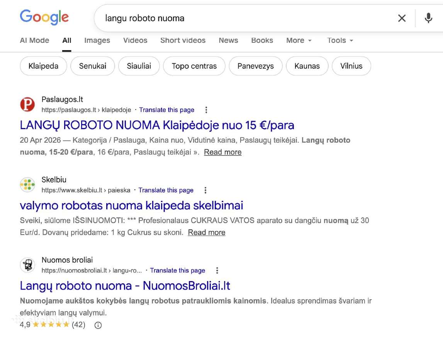The image size is (443, 347).
Task: Click Read more under Skelbiu snippet
Action: (207, 232)
